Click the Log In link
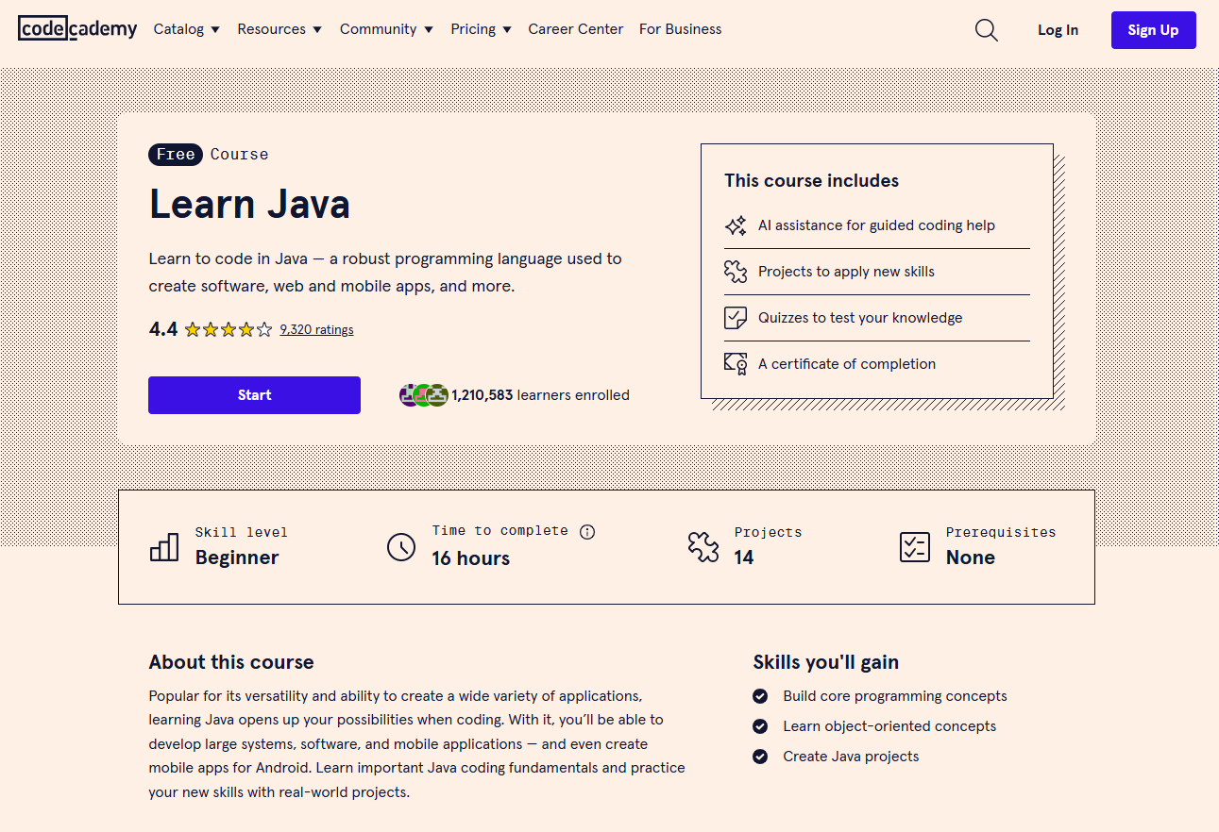The width and height of the screenshot is (1219, 832). 1058,30
